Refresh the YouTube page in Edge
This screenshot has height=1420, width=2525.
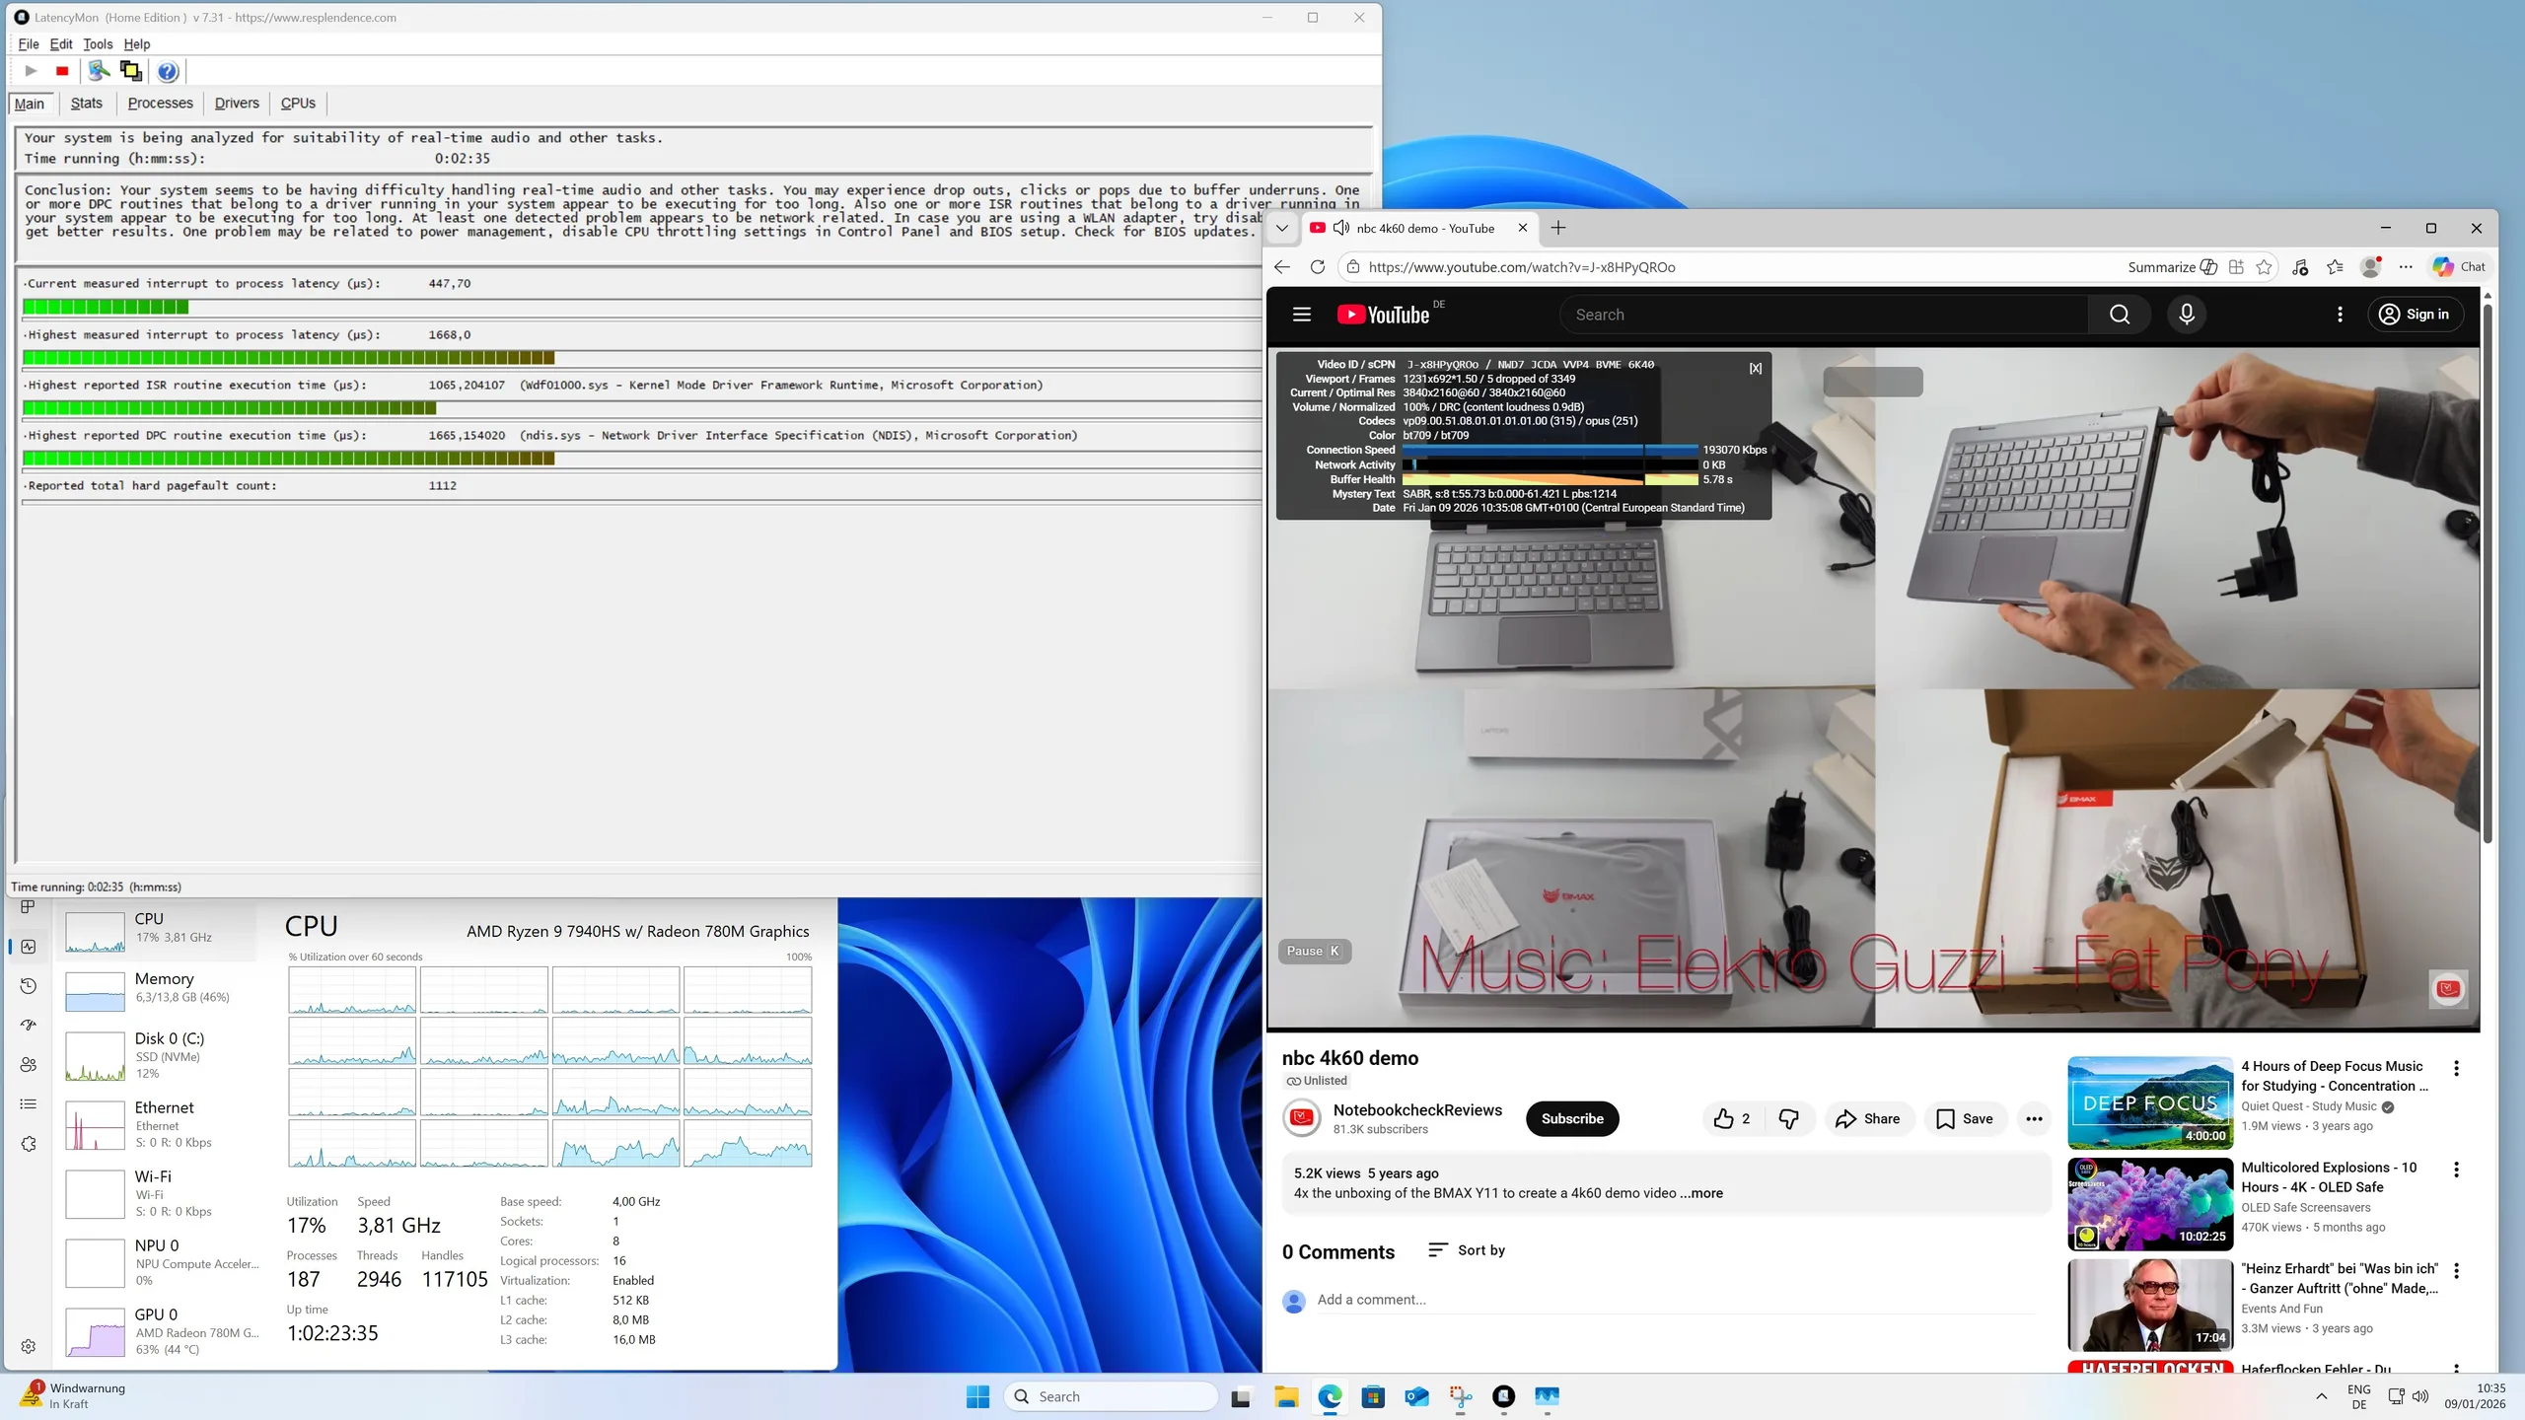(x=1317, y=267)
